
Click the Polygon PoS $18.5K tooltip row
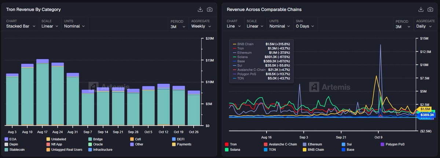(261, 74)
